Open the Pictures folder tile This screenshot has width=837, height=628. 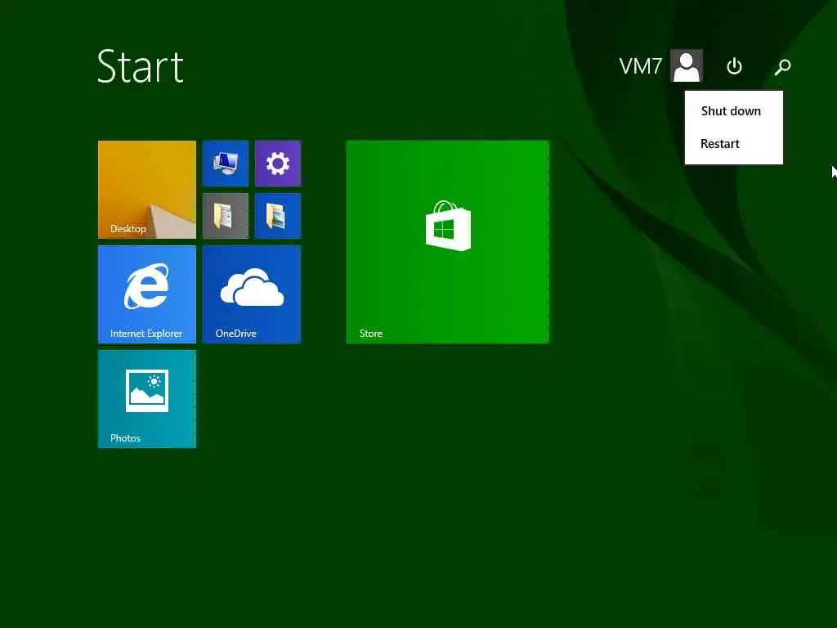coord(278,216)
